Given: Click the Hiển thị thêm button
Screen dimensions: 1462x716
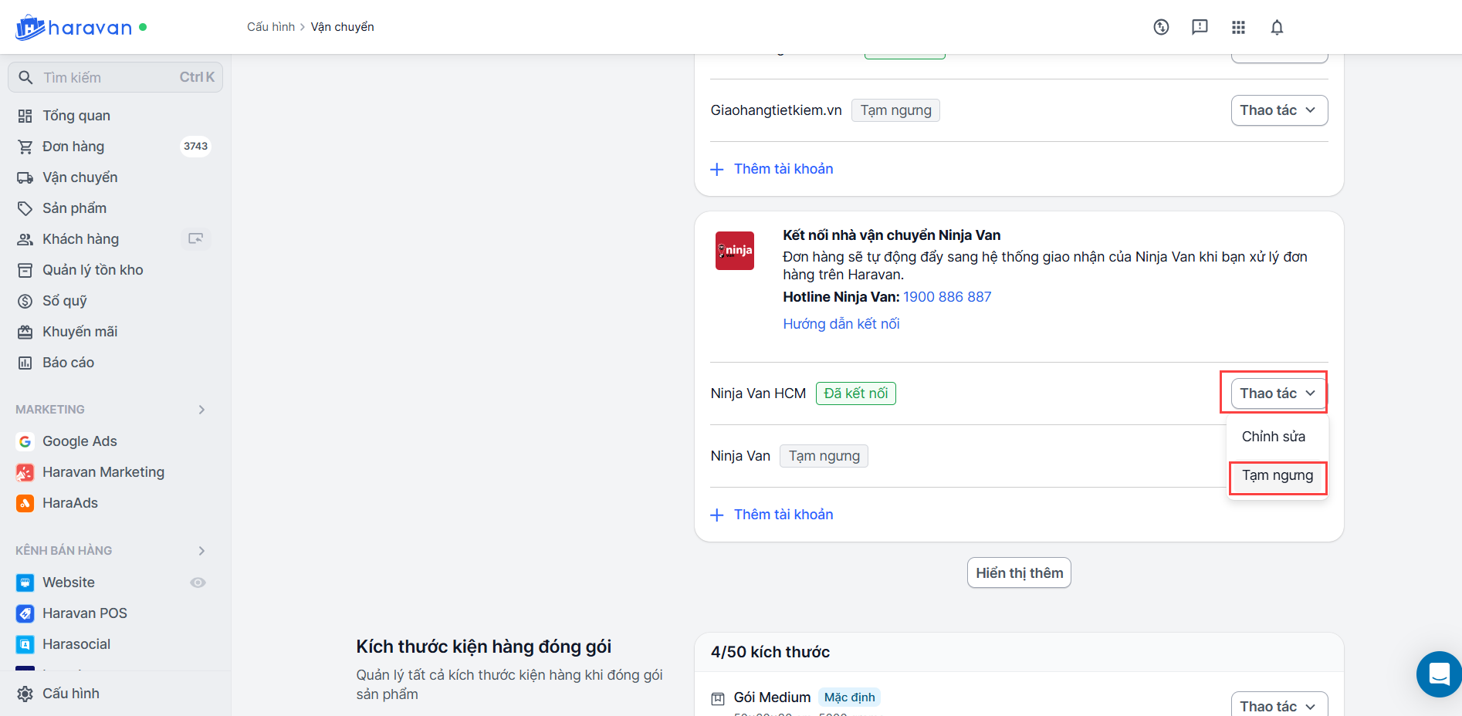Looking at the screenshot, I should point(1019,573).
